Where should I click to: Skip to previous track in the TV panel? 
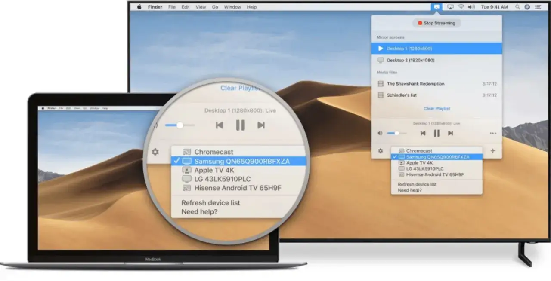[x=423, y=133]
